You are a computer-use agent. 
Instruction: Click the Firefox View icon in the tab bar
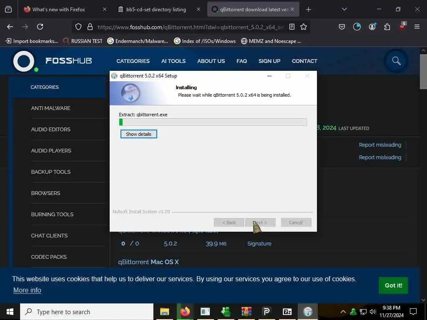[8, 9]
